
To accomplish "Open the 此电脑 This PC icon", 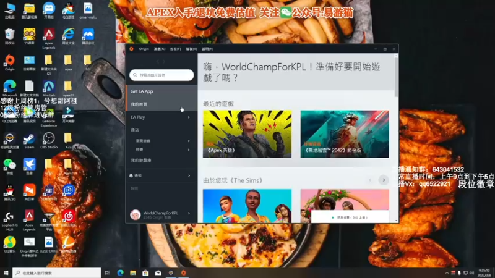I will click(10, 11).
